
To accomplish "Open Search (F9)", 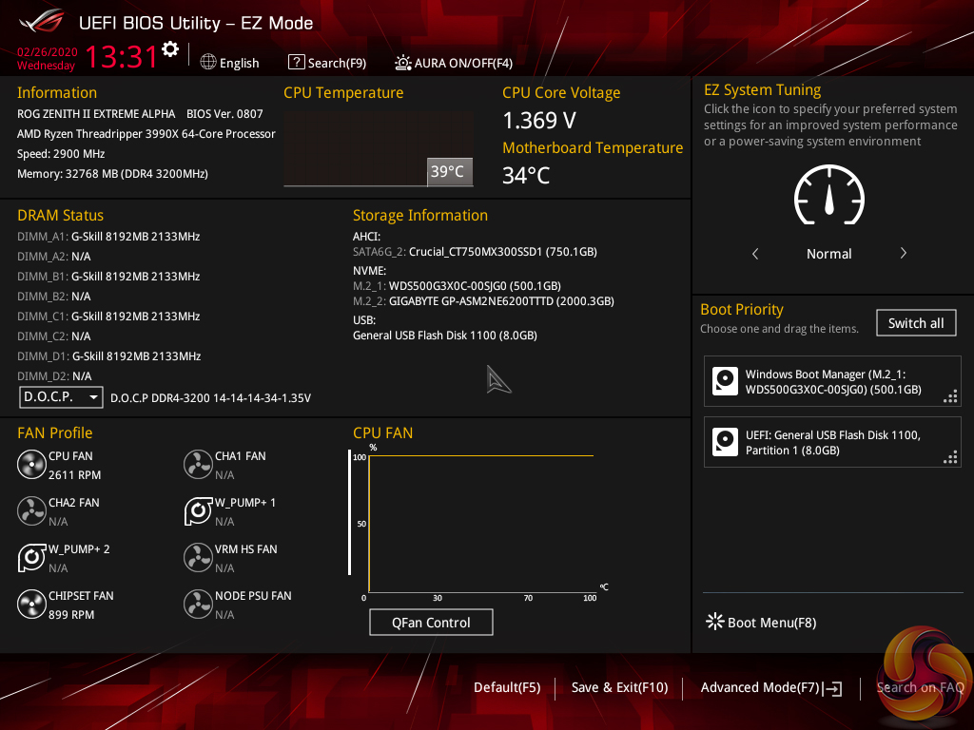I will (327, 63).
